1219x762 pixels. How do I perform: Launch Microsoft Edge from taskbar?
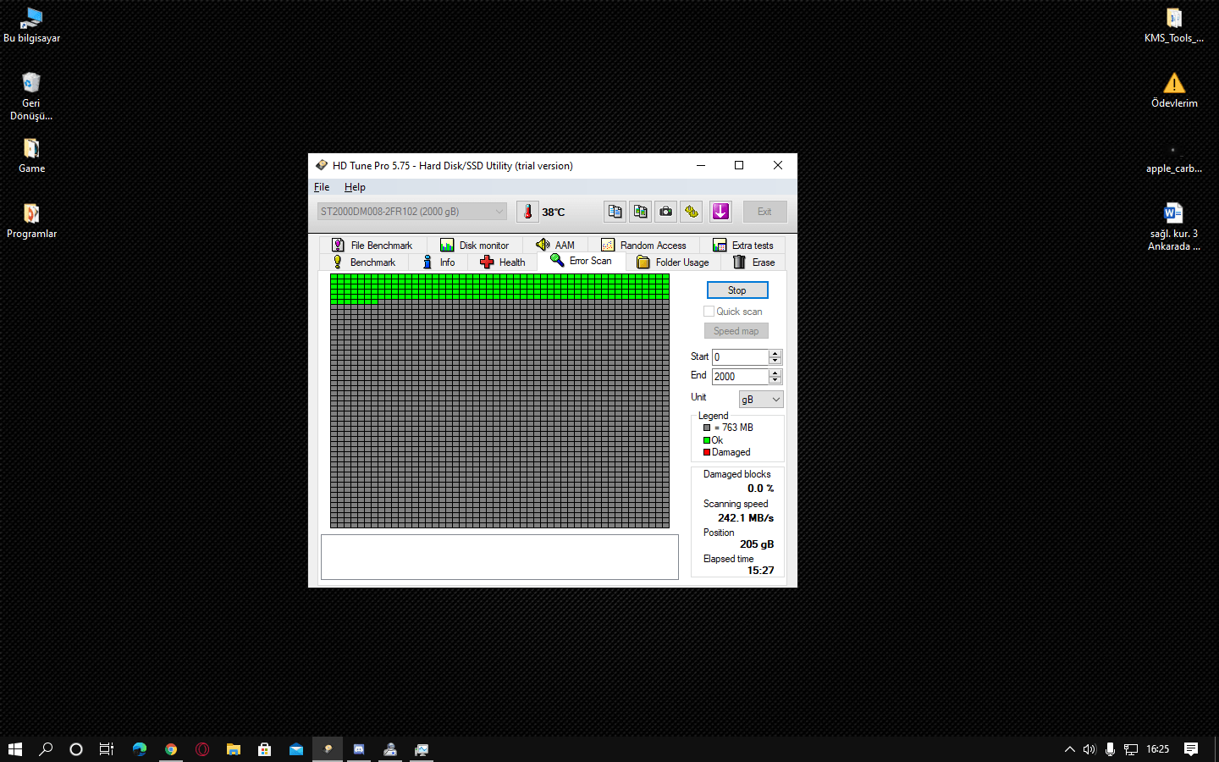140,749
